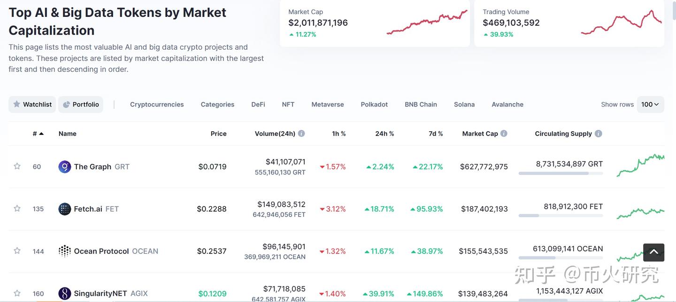
Task: Favorite Ocean Protocol with its star
Action: pyautogui.click(x=17, y=251)
